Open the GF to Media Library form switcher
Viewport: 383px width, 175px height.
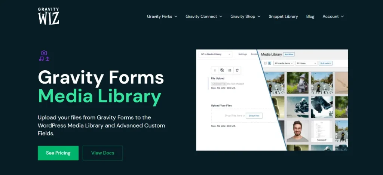[x=215, y=54]
